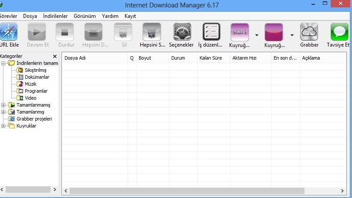Select the Video category label
This screenshot has height=198, width=352.
[x=30, y=98]
